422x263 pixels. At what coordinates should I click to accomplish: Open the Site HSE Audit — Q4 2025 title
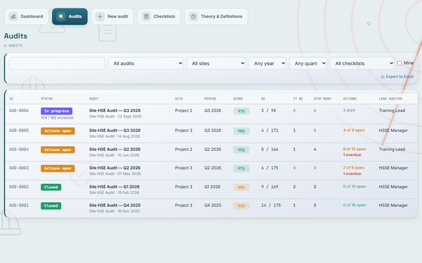pos(115,205)
